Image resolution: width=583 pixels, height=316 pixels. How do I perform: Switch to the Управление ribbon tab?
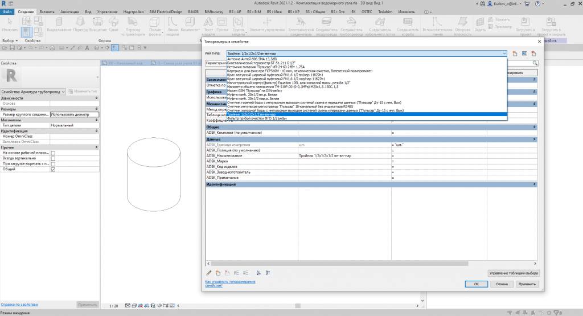[107, 11]
